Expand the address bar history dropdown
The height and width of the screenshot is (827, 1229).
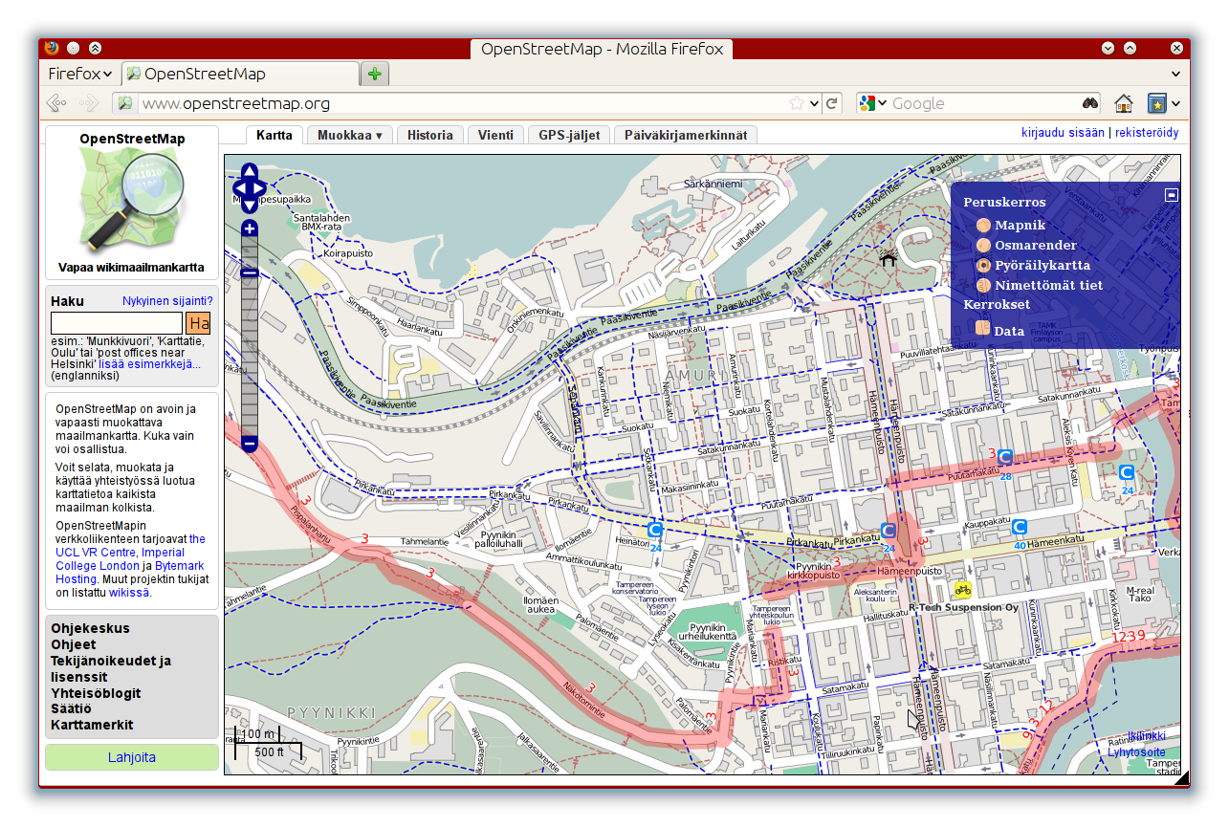(815, 103)
